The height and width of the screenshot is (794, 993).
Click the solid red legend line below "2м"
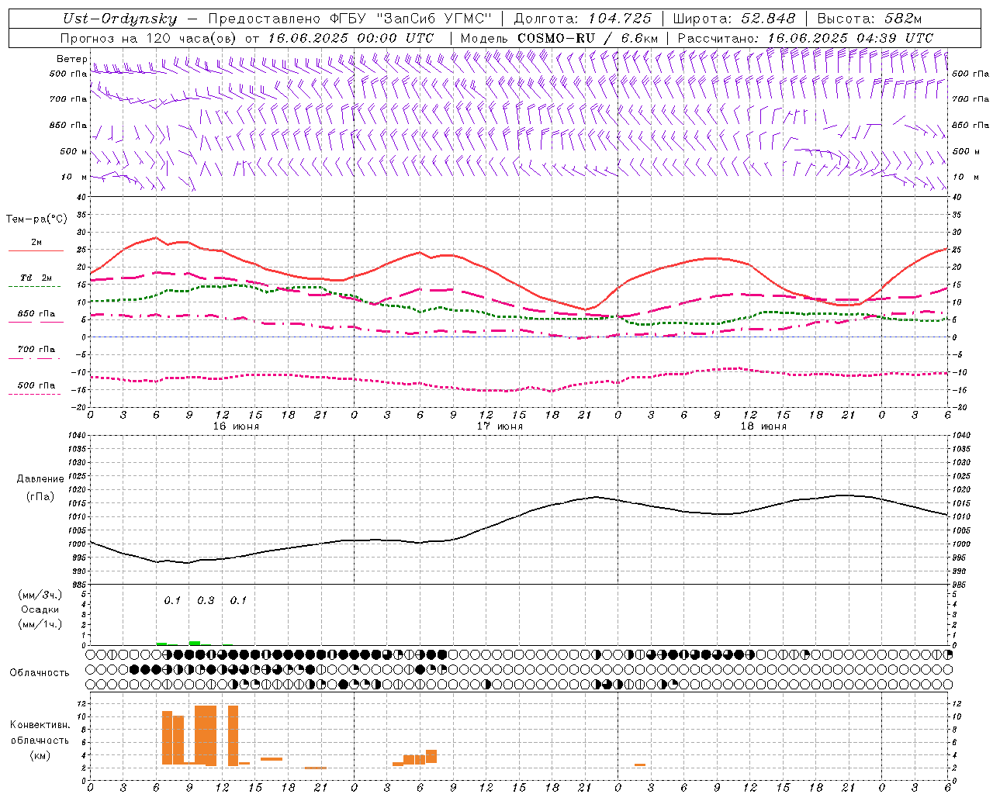click(x=35, y=251)
